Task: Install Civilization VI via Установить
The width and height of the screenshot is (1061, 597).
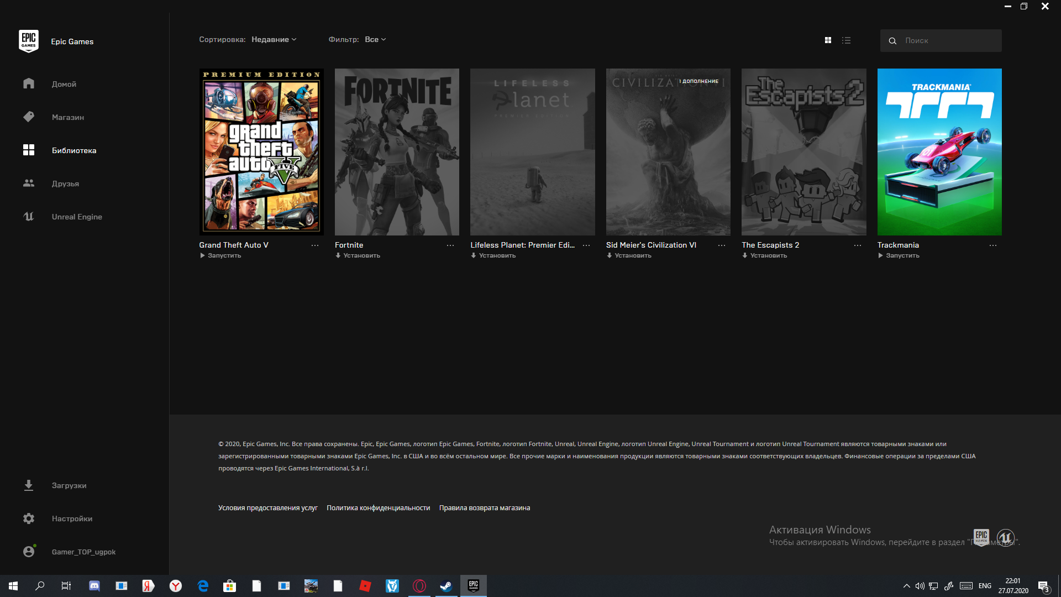Action: 629,255
